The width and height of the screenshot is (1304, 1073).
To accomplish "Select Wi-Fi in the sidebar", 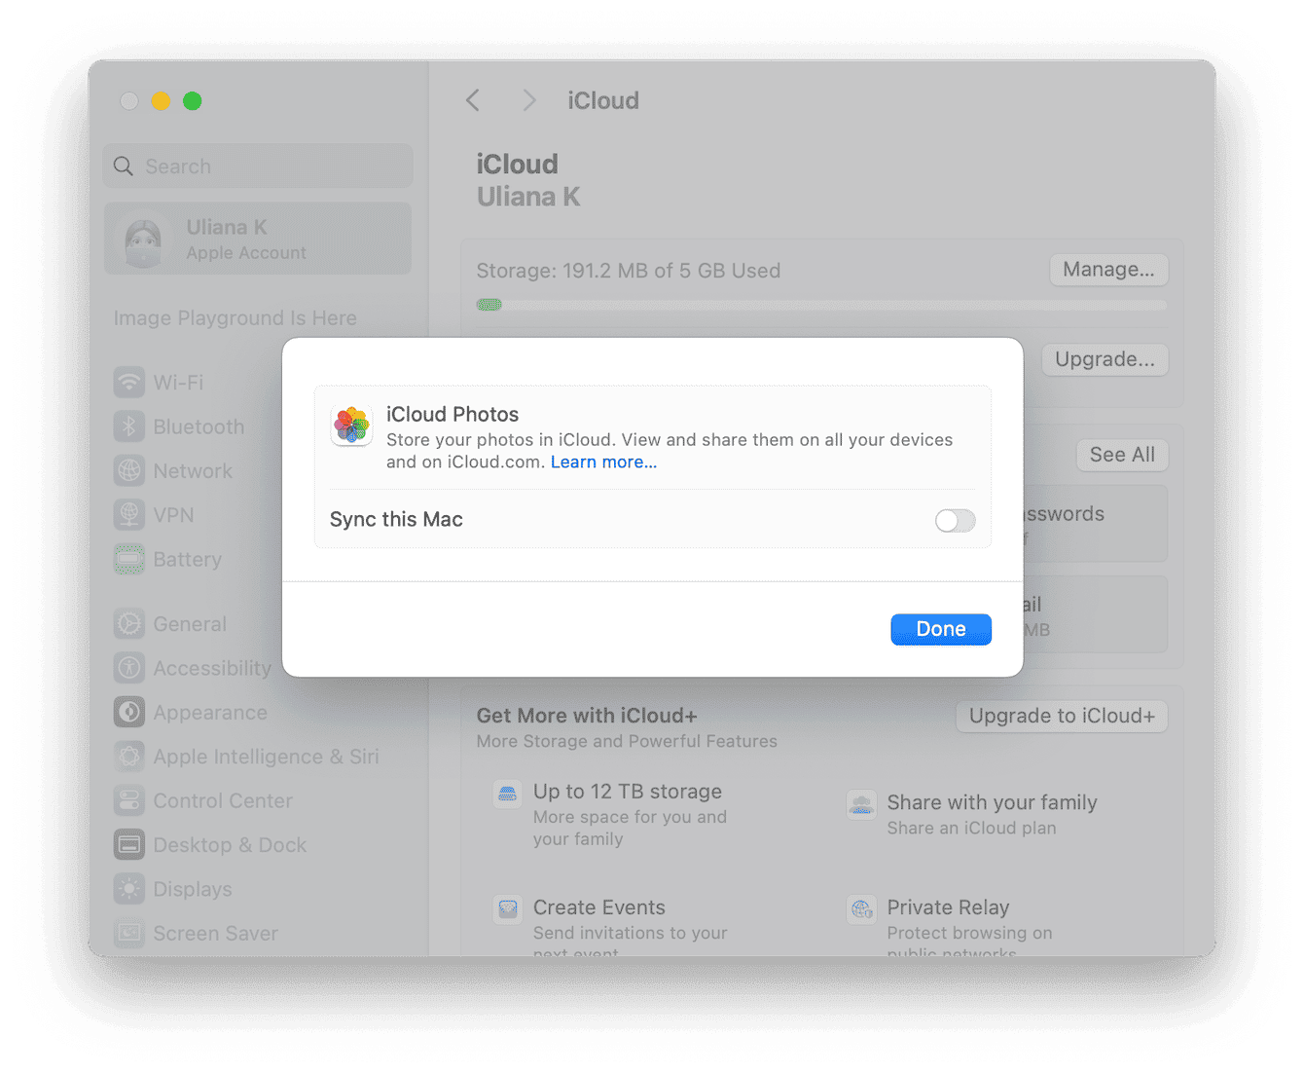I will pyautogui.click(x=177, y=382).
